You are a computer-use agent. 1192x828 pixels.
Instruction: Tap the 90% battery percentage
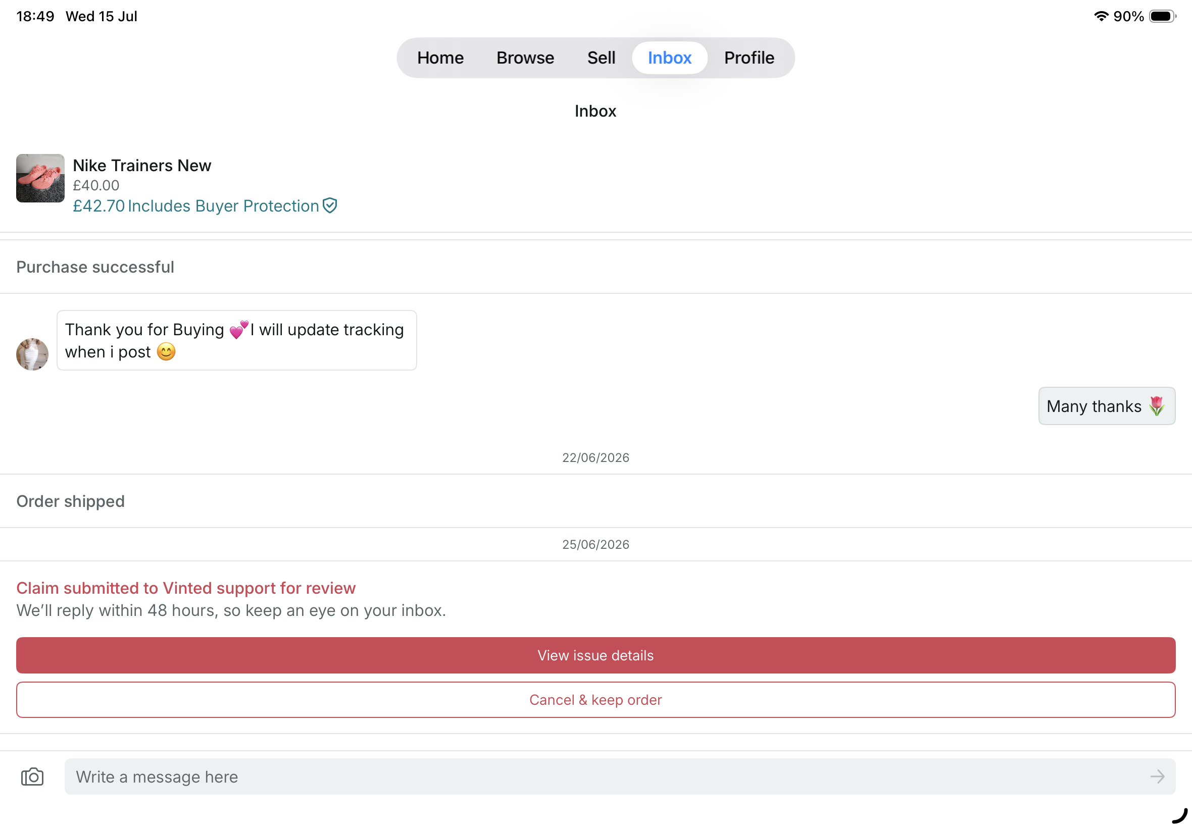(1129, 16)
